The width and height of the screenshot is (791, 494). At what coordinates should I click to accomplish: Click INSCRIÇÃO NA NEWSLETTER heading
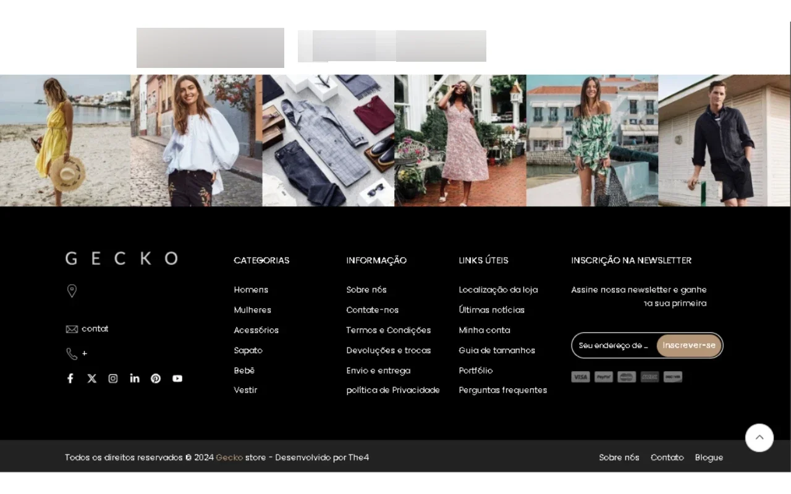(631, 261)
